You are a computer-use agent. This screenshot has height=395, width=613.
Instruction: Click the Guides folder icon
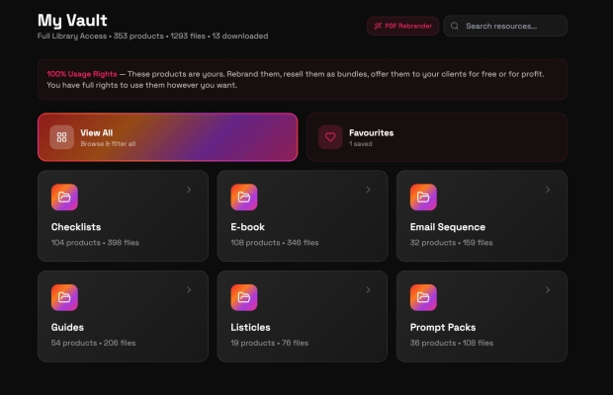tap(64, 297)
